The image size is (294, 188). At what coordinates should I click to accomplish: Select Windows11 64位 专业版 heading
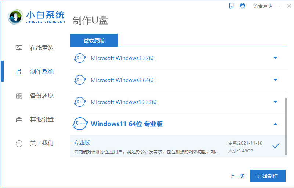[127, 124]
